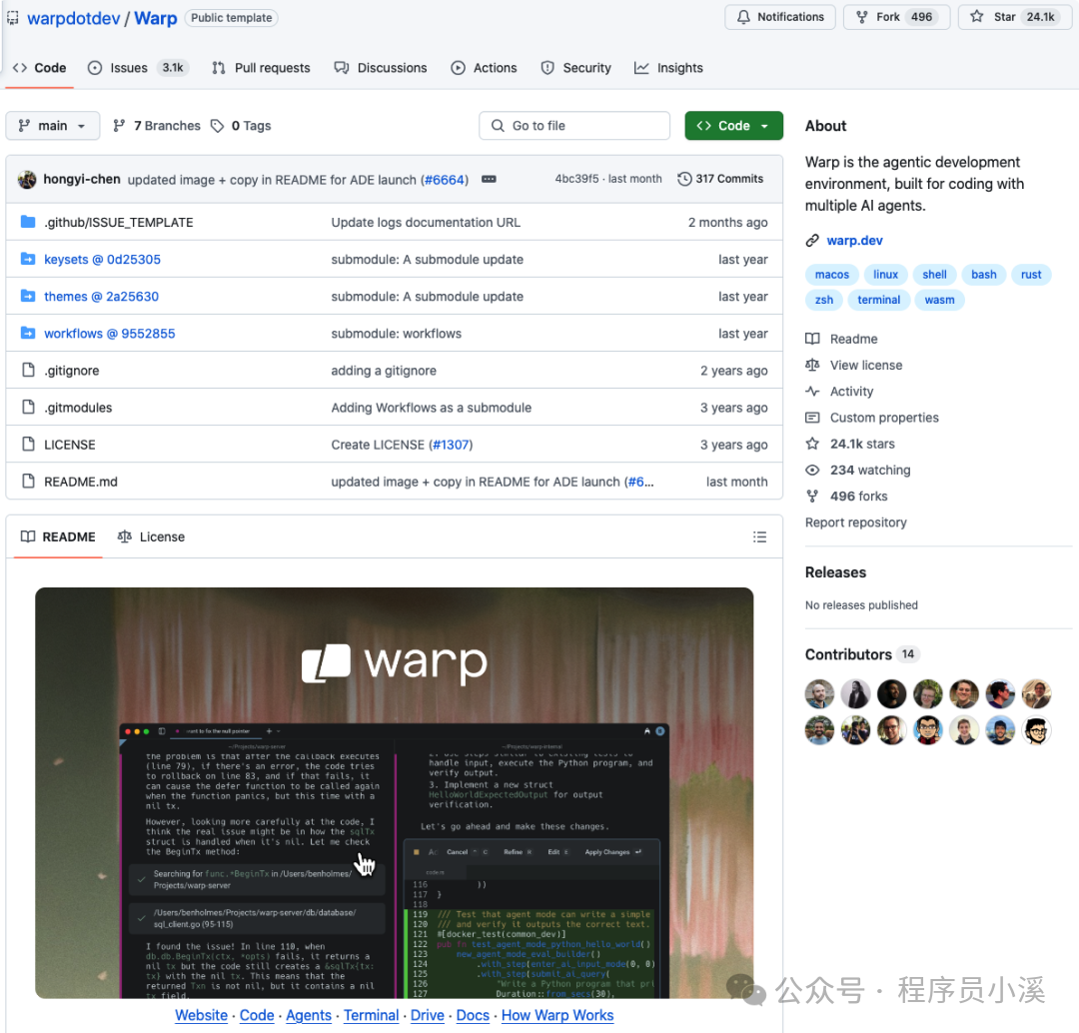Open the Report repository link
The width and height of the screenshot is (1079, 1033).
click(855, 521)
